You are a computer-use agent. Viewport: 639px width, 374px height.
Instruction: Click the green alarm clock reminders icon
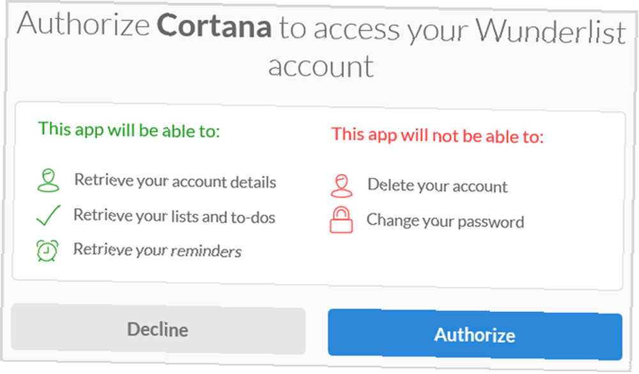(x=47, y=250)
